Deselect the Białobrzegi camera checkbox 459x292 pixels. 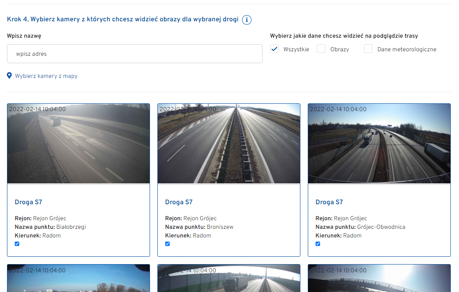[17, 244]
